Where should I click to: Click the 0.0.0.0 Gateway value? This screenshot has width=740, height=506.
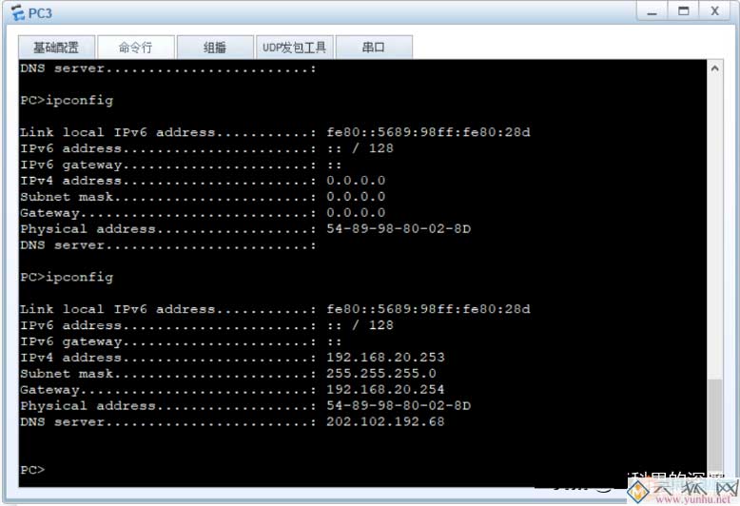(x=356, y=212)
